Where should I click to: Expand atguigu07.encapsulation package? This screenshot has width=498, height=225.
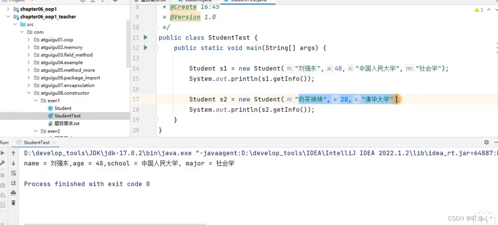point(29,85)
